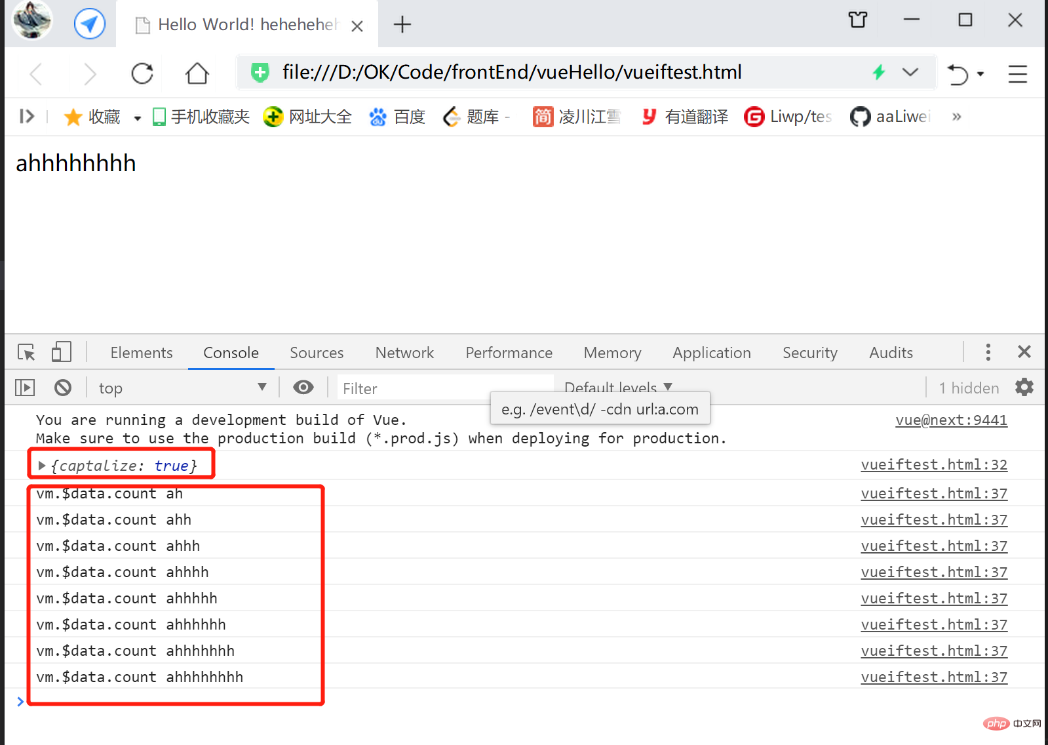
Task: Expand the {captalize: true} object
Action: (x=42, y=466)
